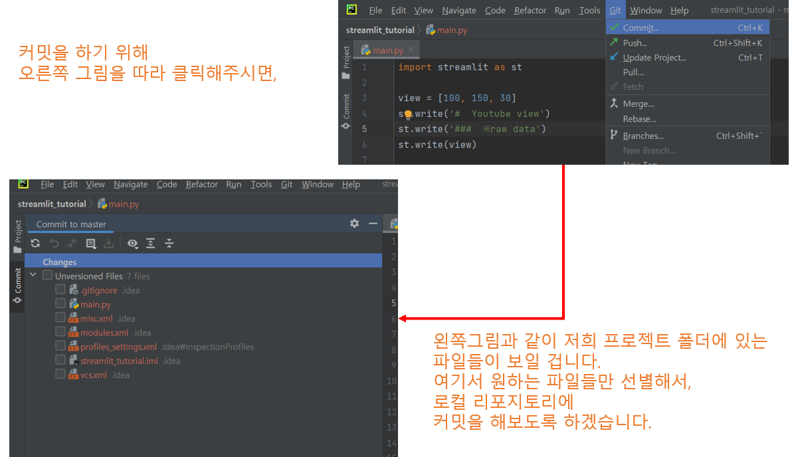This screenshot has height=457, width=796.
Task: Tick the streamlit_tutorial.iml checkbox
Action: click(x=60, y=360)
